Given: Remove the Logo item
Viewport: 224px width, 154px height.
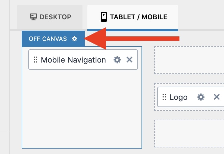Looking at the screenshot, I should [x=216, y=97].
